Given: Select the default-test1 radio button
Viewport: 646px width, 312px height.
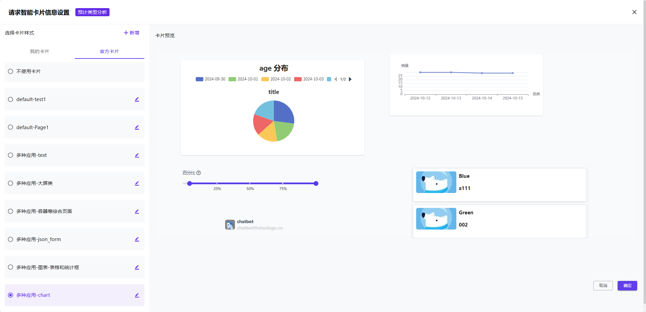Looking at the screenshot, I should point(10,99).
